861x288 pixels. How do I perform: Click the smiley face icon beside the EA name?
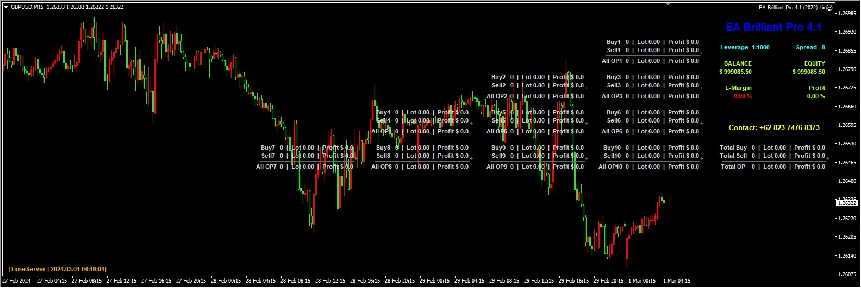click(x=829, y=8)
